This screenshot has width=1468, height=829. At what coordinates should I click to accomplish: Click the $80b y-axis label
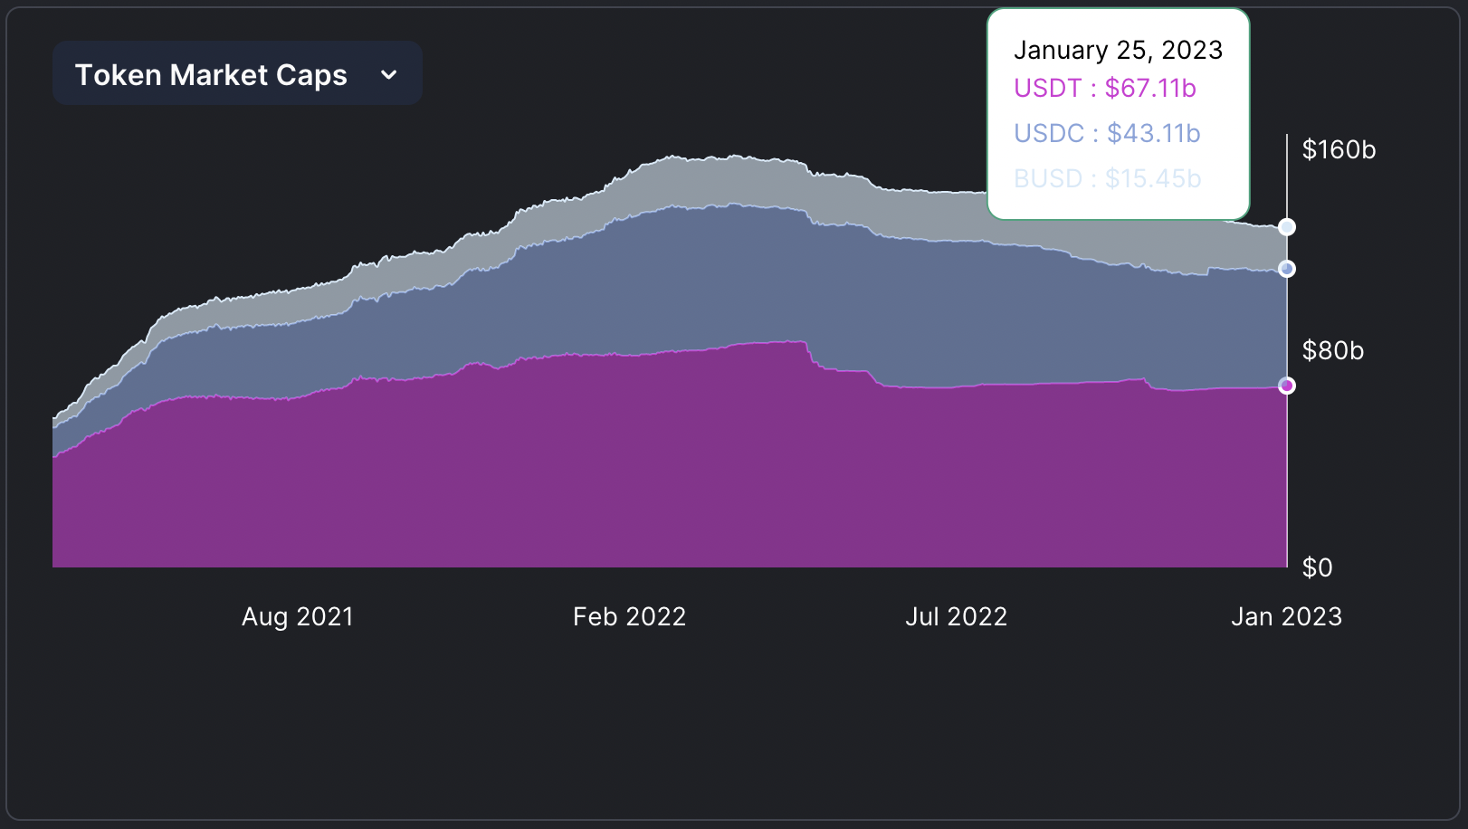click(1332, 350)
